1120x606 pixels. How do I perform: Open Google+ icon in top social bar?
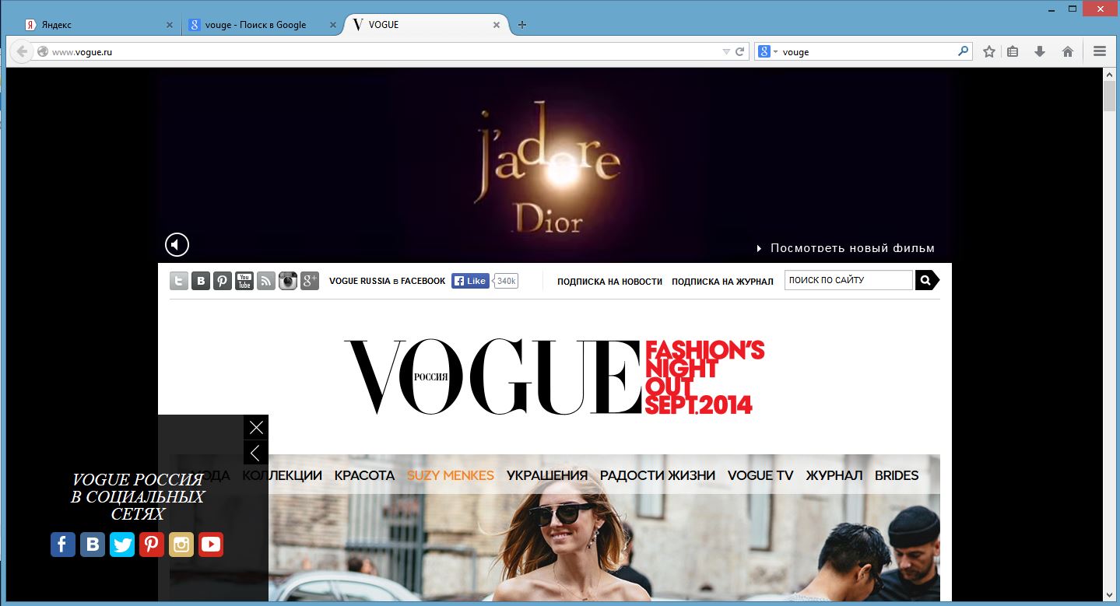pos(310,281)
